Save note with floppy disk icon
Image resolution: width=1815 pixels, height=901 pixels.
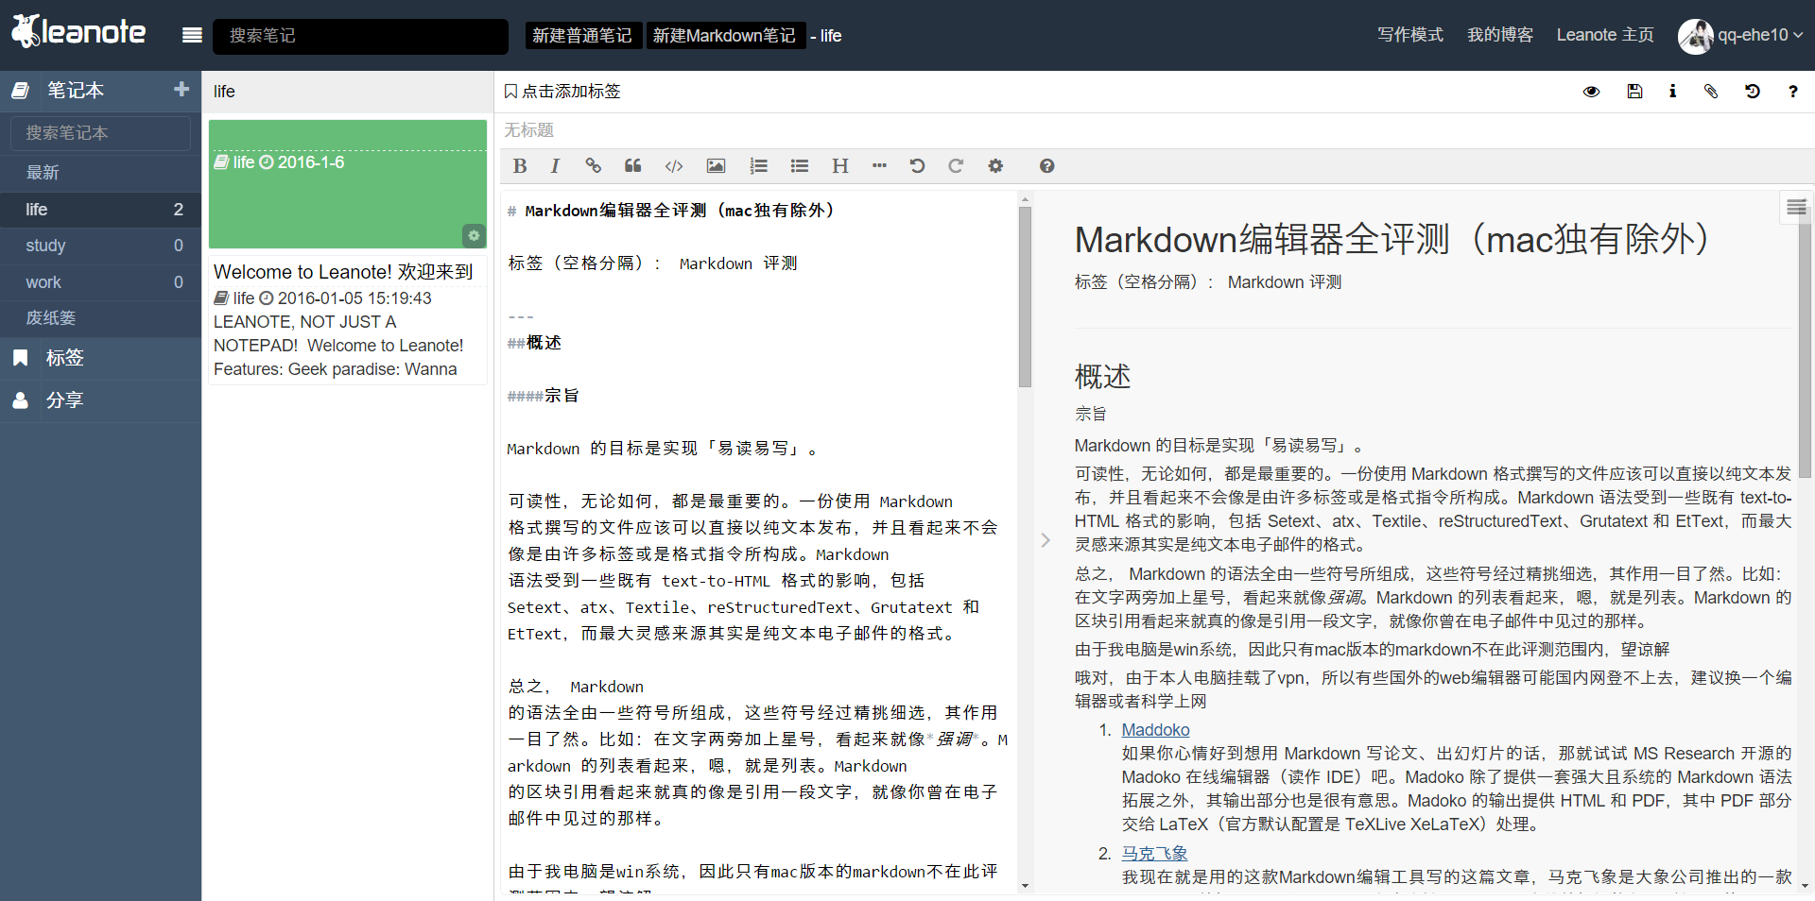(1634, 92)
